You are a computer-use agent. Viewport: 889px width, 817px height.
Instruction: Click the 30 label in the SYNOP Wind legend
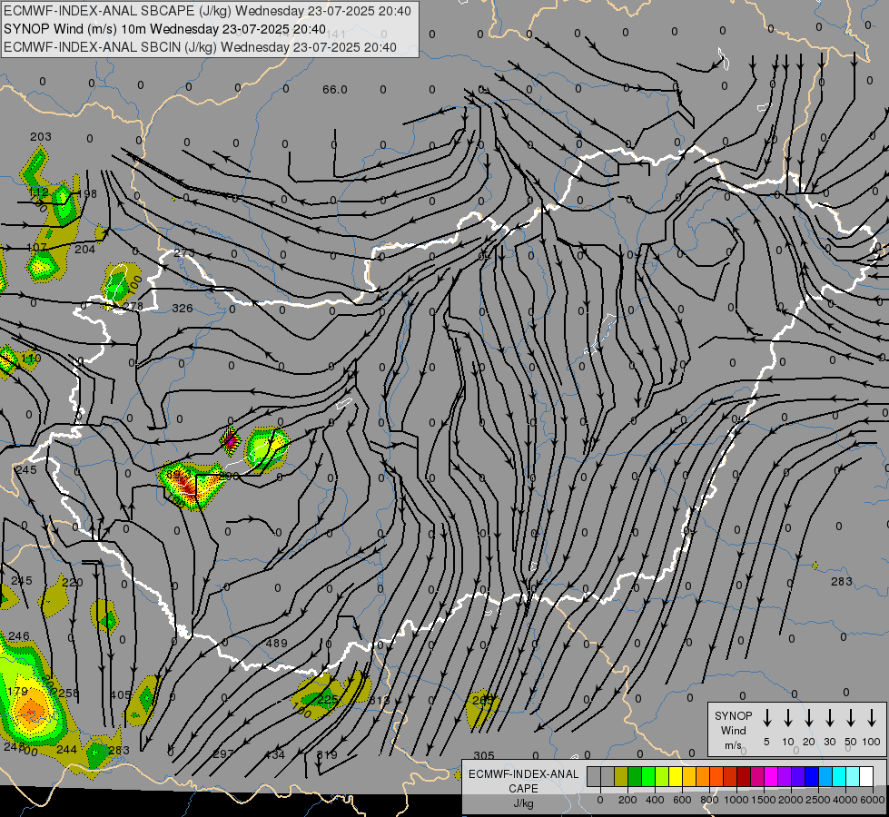pyautogui.click(x=829, y=742)
